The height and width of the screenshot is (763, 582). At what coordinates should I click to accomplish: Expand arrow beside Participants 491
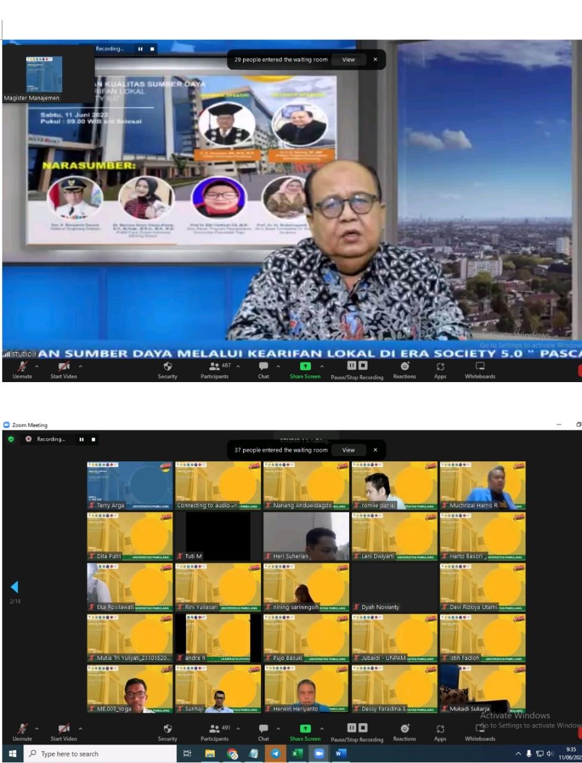[x=238, y=728]
